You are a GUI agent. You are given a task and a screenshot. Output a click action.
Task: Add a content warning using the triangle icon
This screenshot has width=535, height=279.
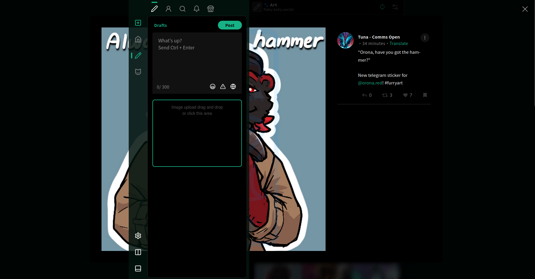click(223, 86)
